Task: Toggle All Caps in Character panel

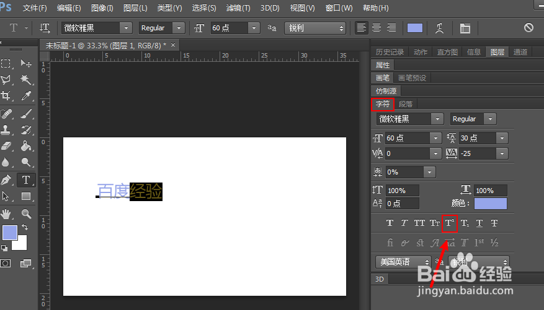Action: pos(419,223)
